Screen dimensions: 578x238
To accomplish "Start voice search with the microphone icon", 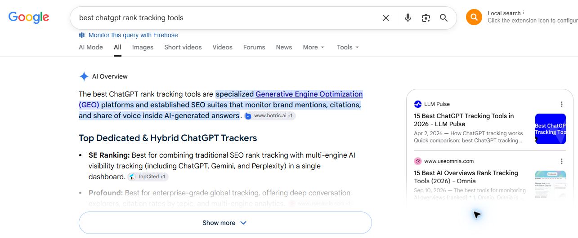I will [x=408, y=18].
